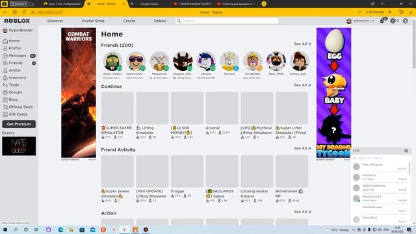Click the Avatar sidebar icon

pyautogui.click(x=5, y=70)
